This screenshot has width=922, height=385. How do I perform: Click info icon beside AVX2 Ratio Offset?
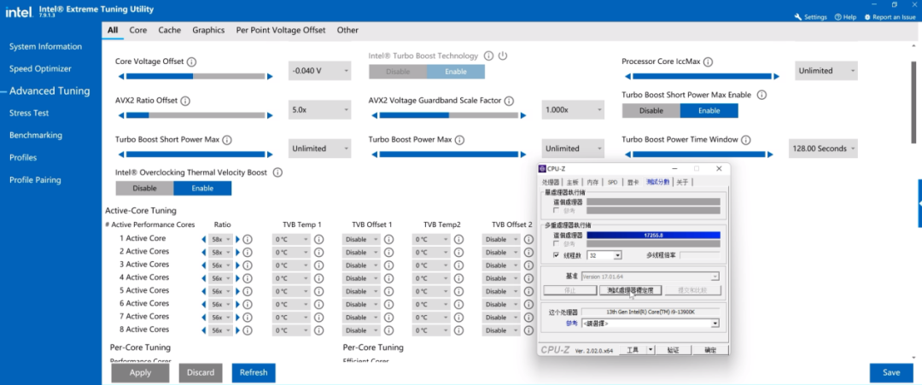point(185,101)
